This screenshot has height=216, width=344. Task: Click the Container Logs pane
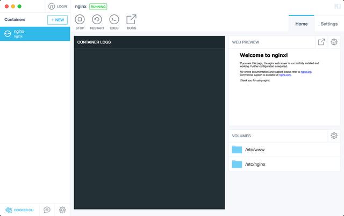[149, 123]
